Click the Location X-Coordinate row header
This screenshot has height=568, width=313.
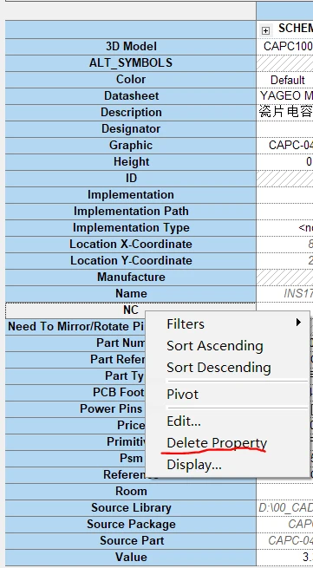click(x=131, y=245)
